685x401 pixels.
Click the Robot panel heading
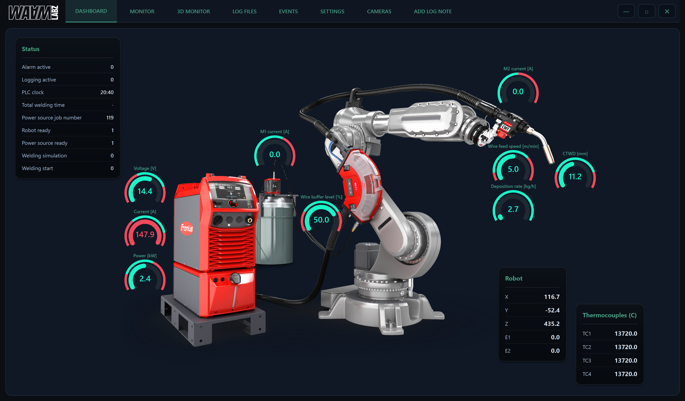514,278
